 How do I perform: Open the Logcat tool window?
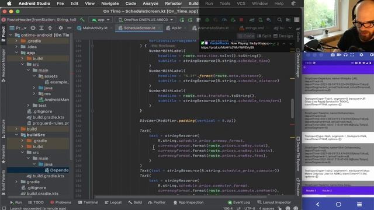pyautogui.click(x=113, y=202)
